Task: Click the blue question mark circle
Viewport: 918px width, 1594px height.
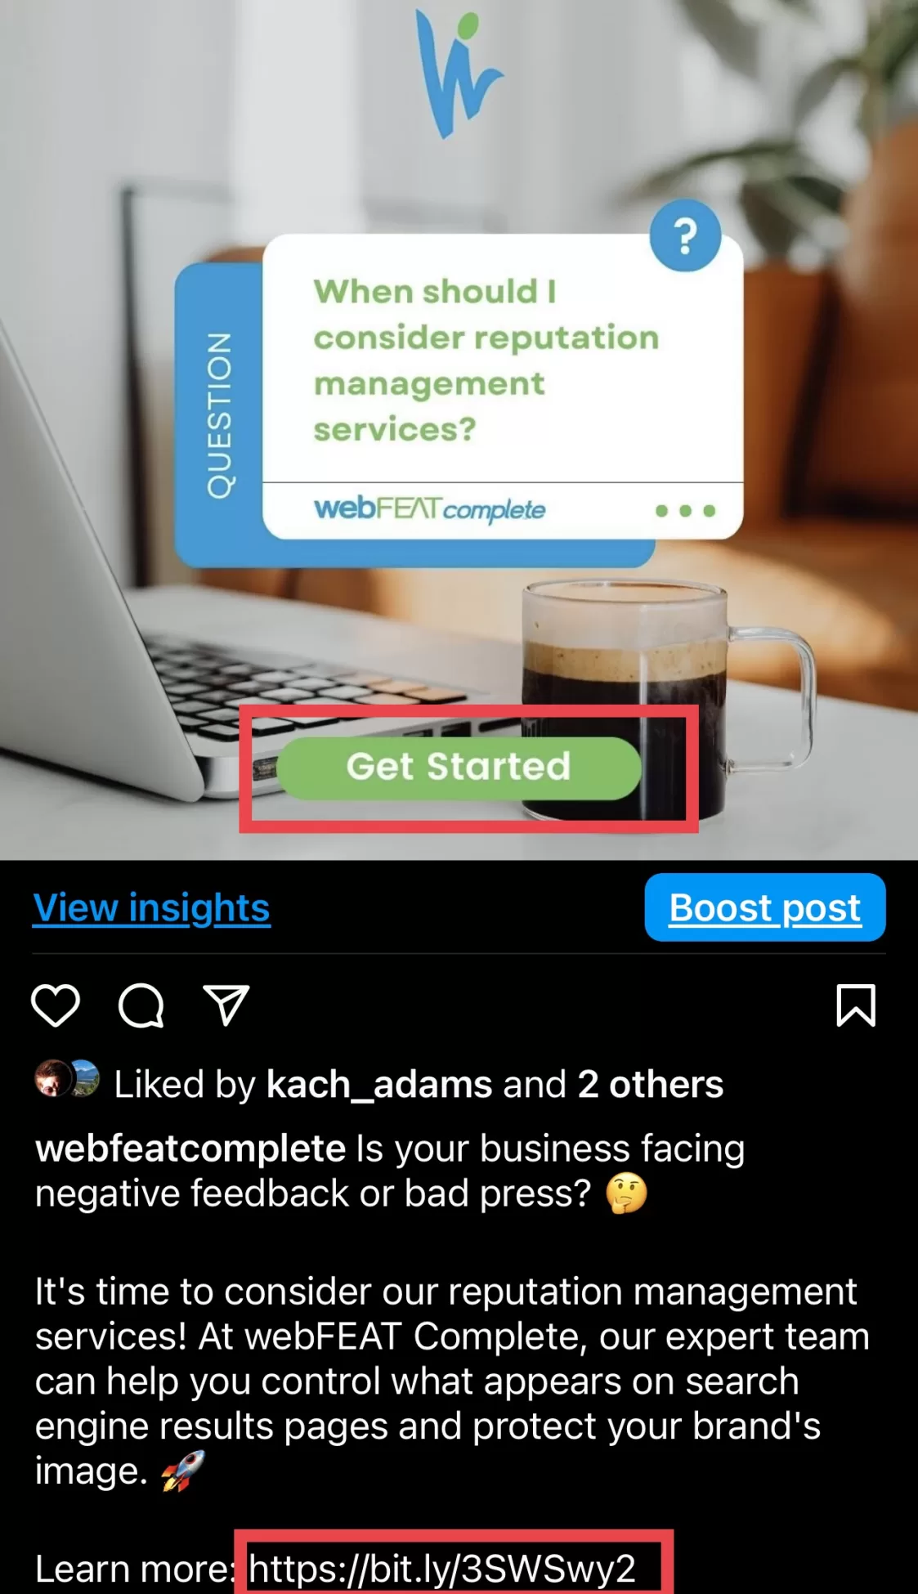Action: [685, 235]
